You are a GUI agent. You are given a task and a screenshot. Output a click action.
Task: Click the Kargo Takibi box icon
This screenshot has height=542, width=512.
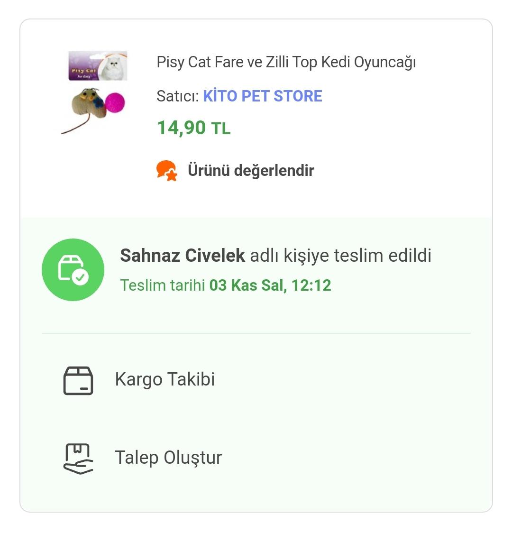click(78, 381)
